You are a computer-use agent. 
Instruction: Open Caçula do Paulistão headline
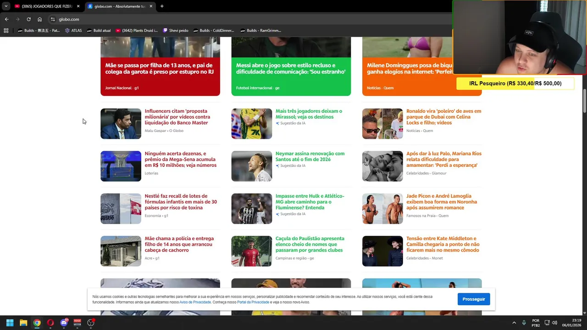click(310, 244)
